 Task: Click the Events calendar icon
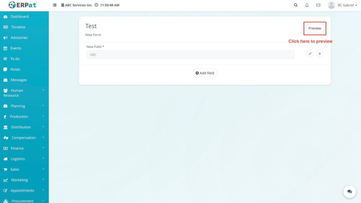(x=5, y=48)
